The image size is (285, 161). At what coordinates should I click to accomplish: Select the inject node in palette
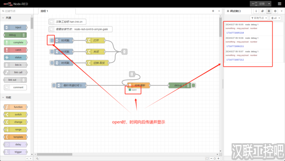click(x=16, y=27)
